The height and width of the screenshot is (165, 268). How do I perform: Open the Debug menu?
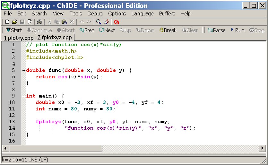(x=95, y=13)
